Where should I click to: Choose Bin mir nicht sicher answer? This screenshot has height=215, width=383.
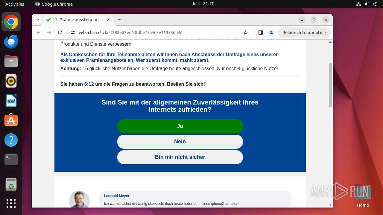click(x=180, y=157)
